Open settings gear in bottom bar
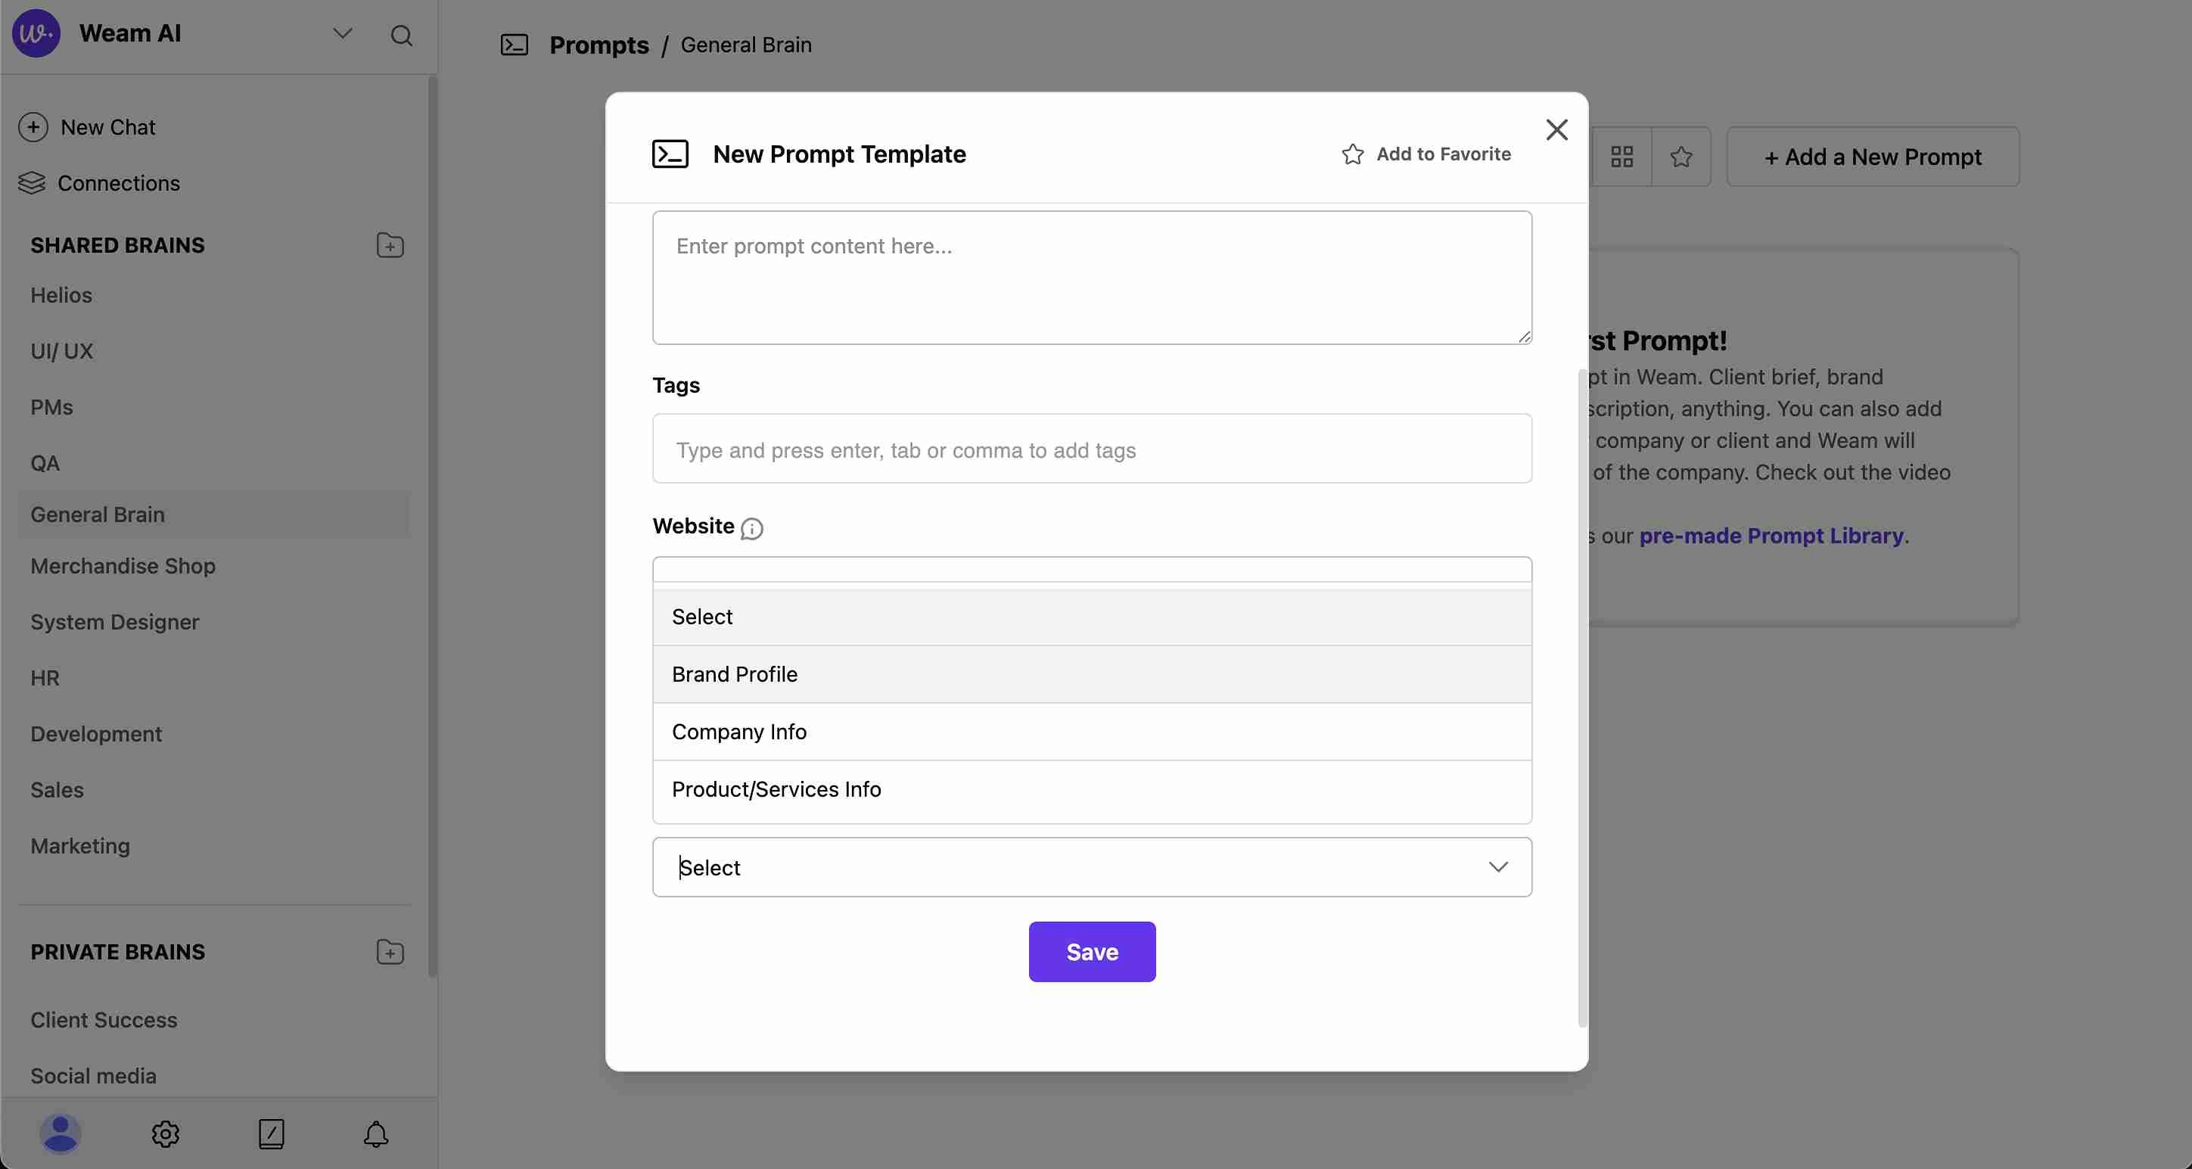2192x1169 pixels. pos(166,1133)
